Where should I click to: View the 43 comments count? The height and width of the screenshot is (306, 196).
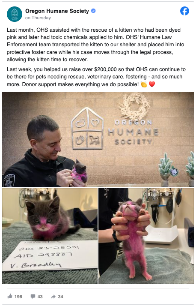pyautogui.click(x=40, y=297)
